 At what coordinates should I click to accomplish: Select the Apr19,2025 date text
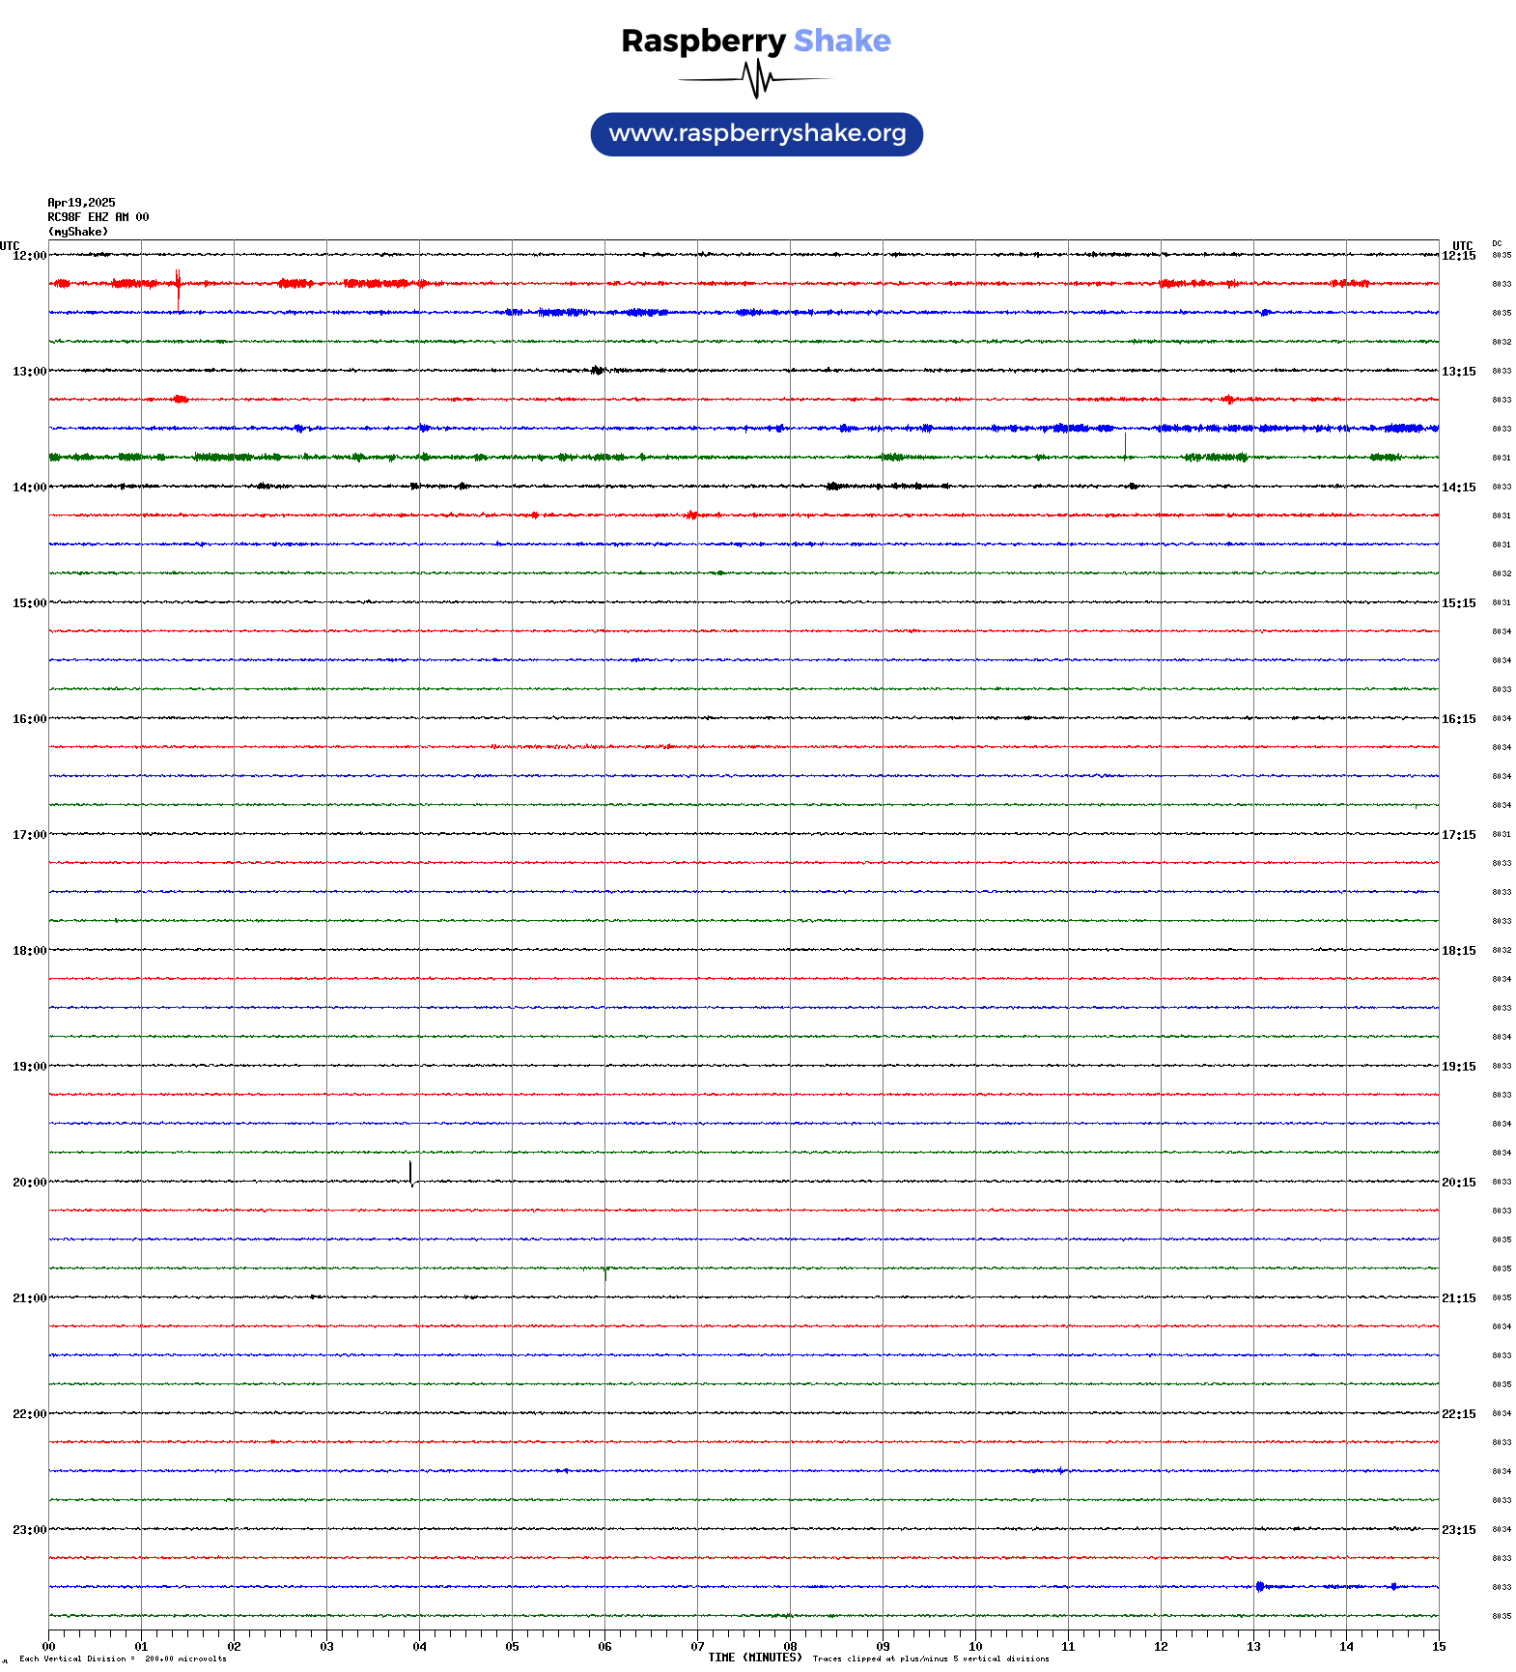(x=81, y=203)
